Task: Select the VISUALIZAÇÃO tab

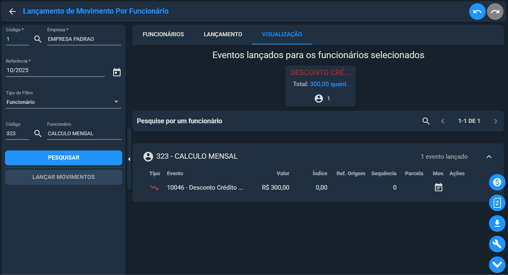Action: (282, 34)
